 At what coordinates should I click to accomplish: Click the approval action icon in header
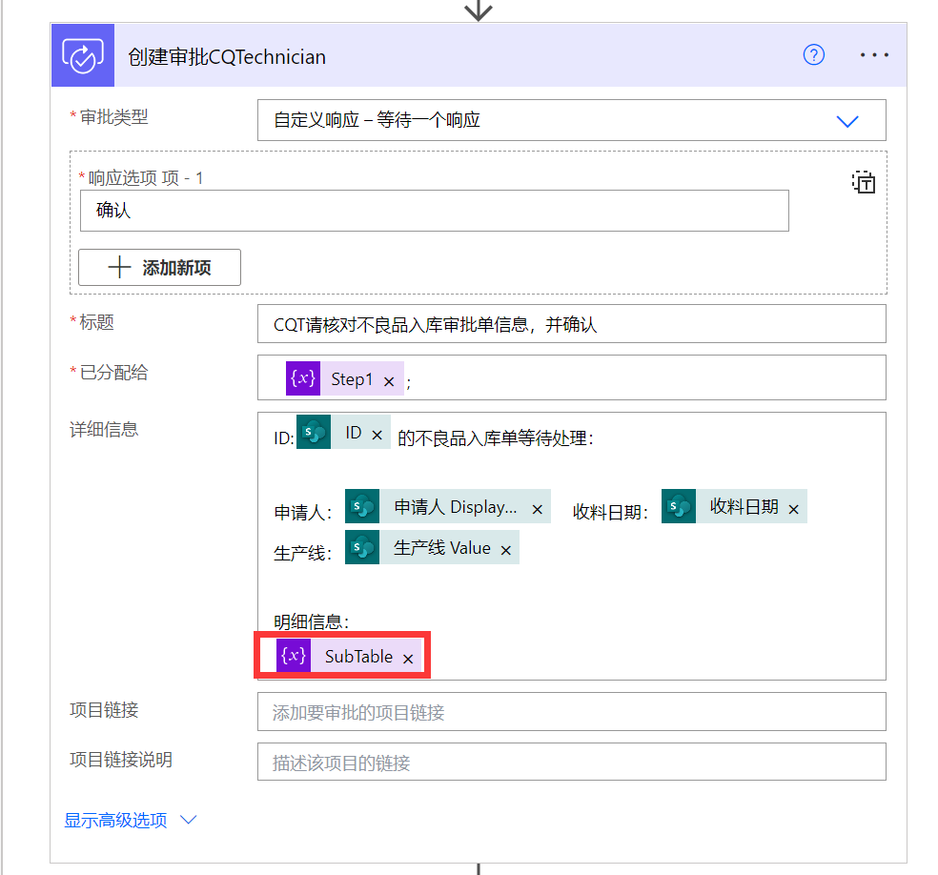83,55
